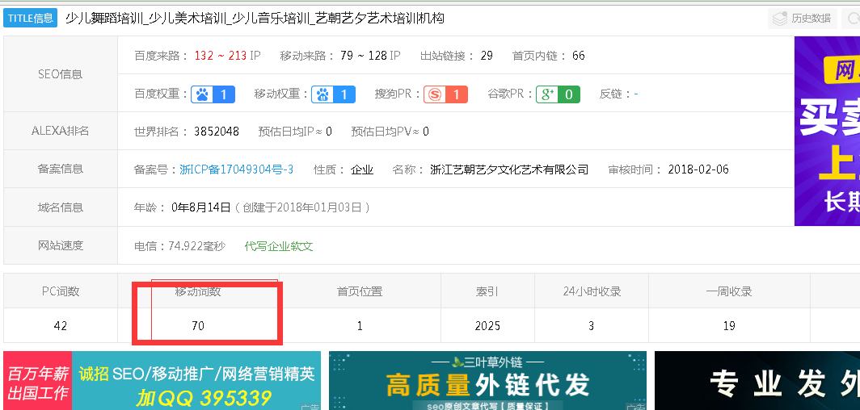
Task: Click the 代写企业软文 green link
Action: [279, 246]
